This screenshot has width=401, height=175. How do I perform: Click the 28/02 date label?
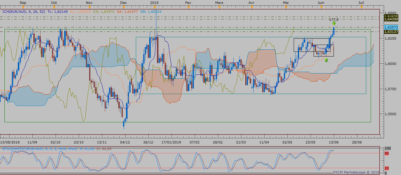[x=218, y=142]
